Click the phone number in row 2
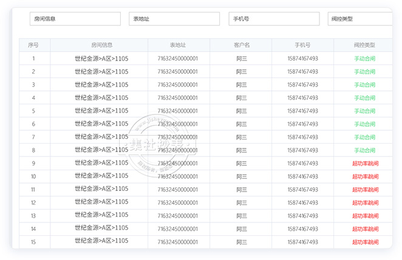 point(302,72)
